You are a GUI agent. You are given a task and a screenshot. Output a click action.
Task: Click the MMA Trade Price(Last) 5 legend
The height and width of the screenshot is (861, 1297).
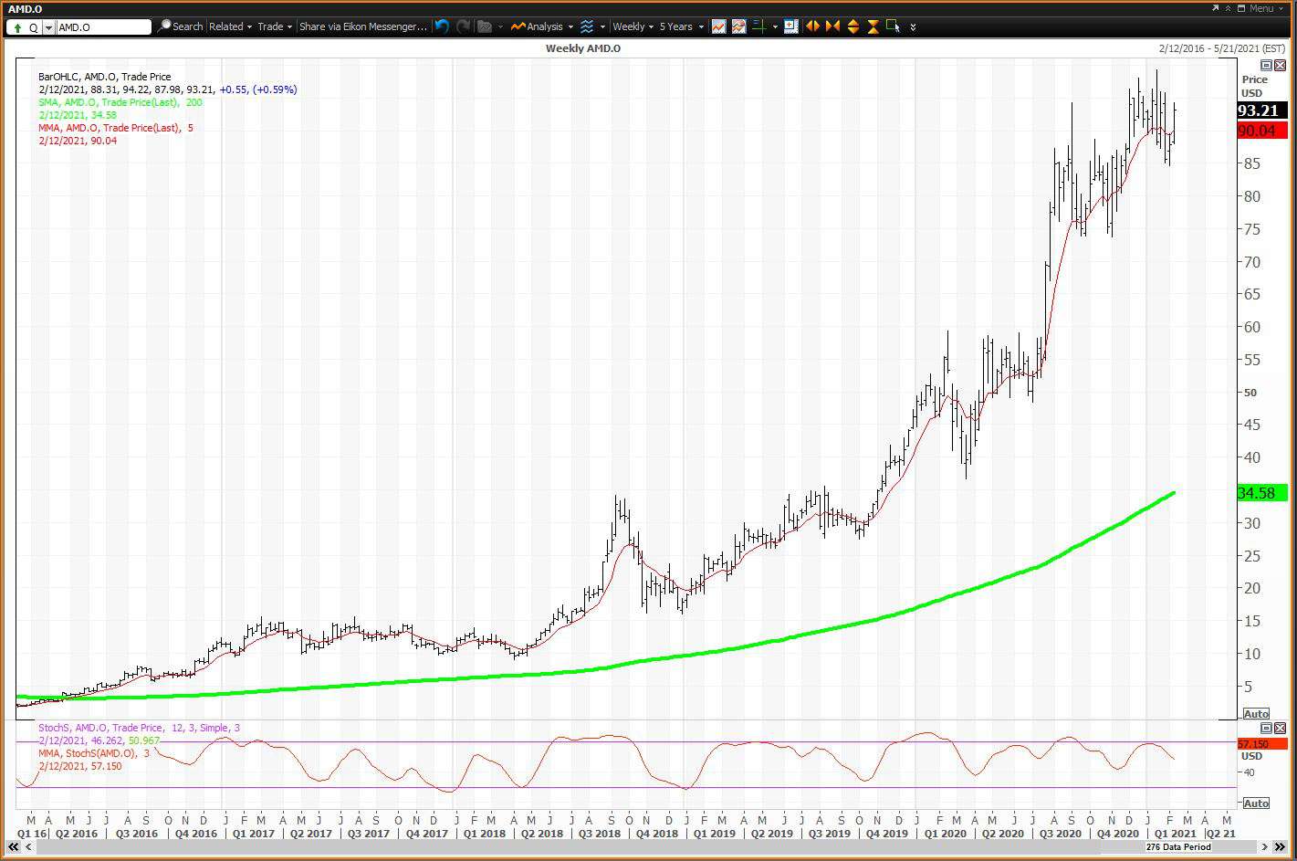click(x=116, y=128)
